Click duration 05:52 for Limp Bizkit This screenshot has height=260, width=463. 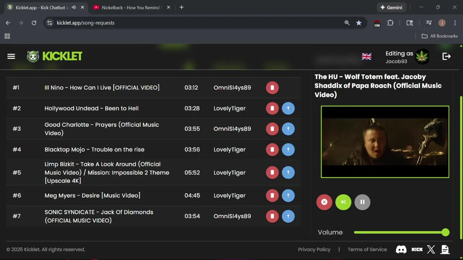tap(192, 173)
